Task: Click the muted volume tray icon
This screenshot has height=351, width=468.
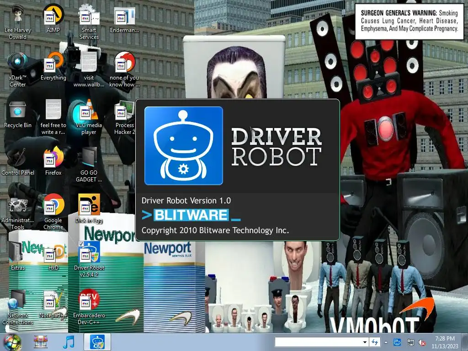Action: pyautogui.click(x=422, y=343)
